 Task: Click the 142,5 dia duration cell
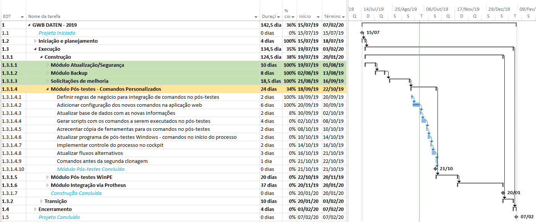(271, 25)
